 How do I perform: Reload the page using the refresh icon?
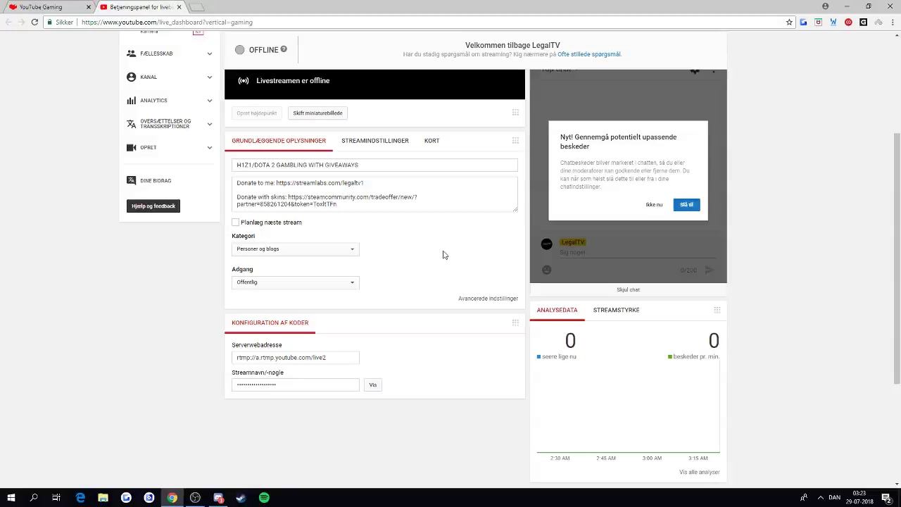pyautogui.click(x=34, y=22)
